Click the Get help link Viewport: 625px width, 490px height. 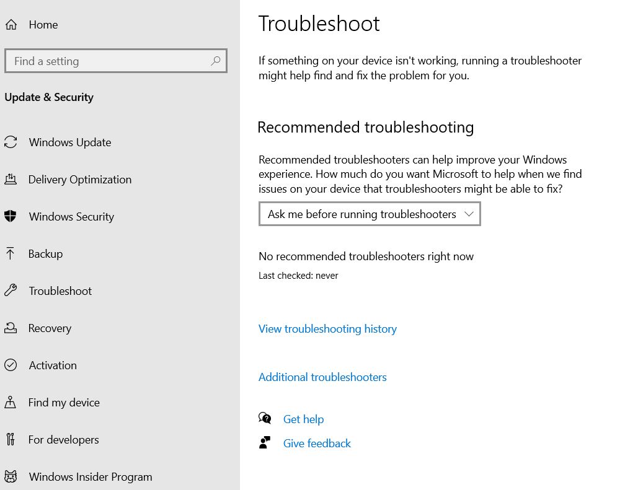[303, 419]
